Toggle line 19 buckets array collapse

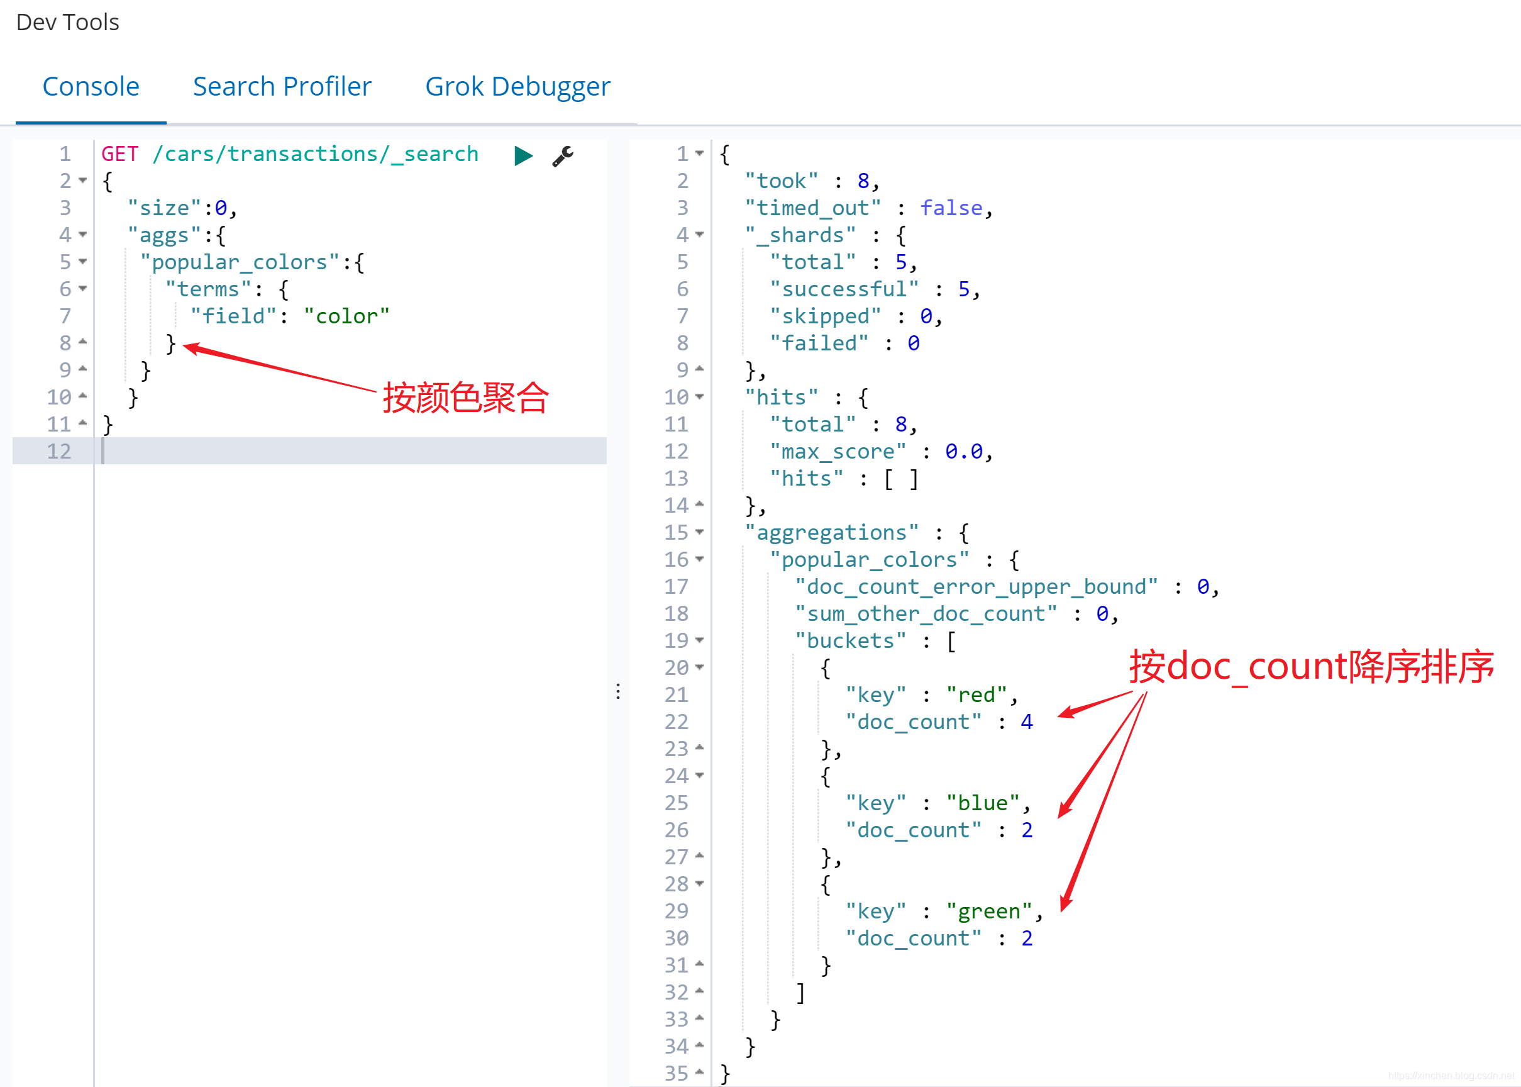pyautogui.click(x=702, y=641)
